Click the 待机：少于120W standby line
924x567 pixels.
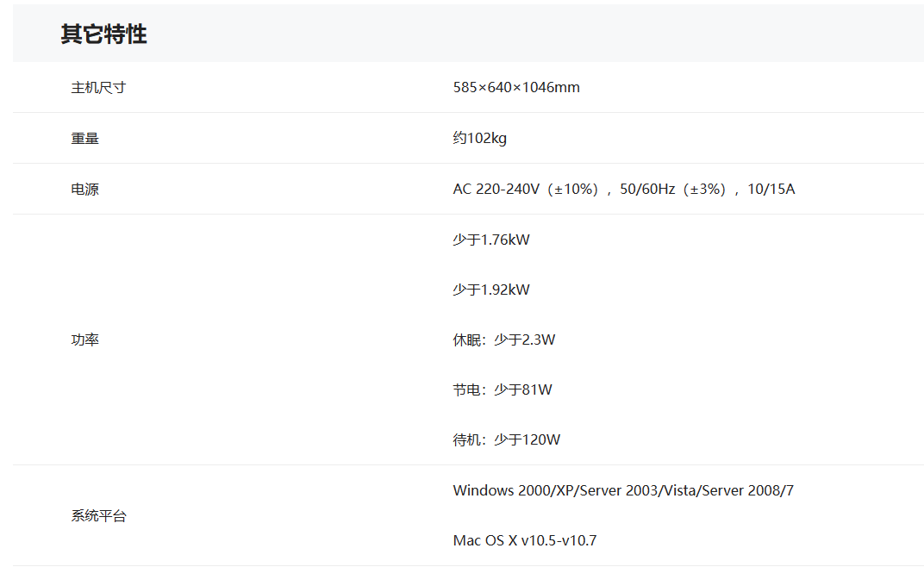507,439
